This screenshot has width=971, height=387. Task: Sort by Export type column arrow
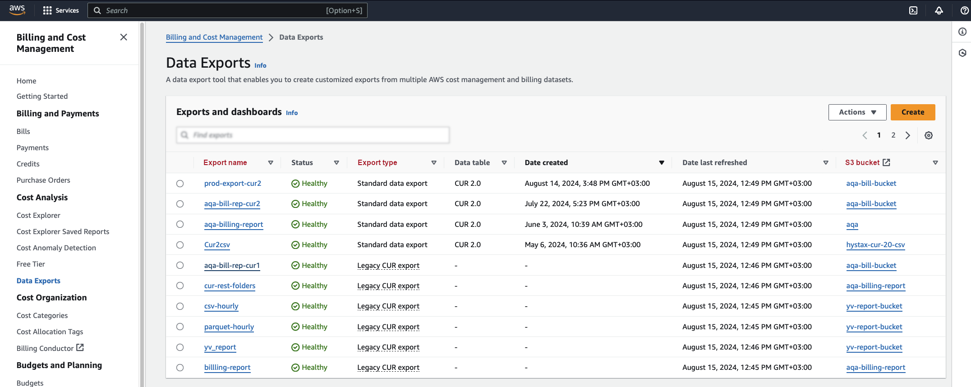click(x=434, y=163)
